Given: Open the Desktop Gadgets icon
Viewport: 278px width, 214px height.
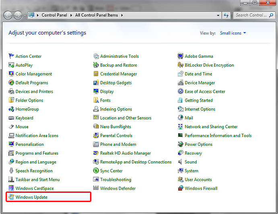Looking at the screenshot, I should 96,83.
